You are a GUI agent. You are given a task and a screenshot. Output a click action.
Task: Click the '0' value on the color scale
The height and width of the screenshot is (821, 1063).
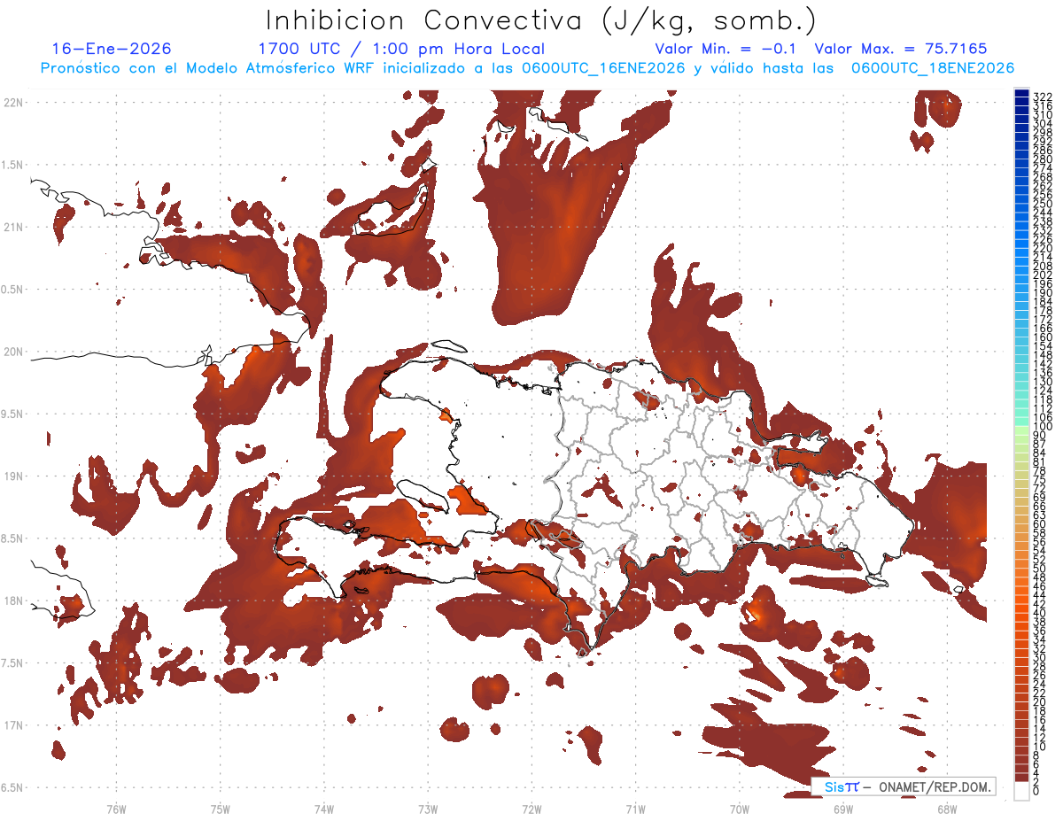point(1036,791)
